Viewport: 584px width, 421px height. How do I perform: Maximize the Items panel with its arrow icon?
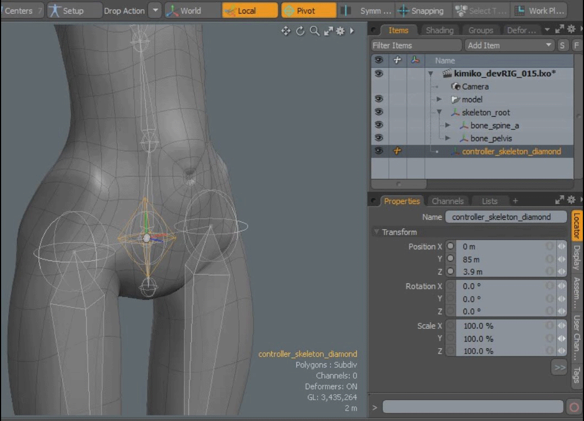click(559, 30)
